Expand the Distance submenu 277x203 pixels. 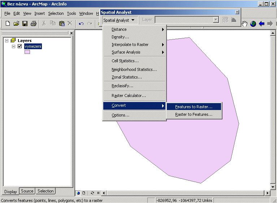click(x=134, y=29)
